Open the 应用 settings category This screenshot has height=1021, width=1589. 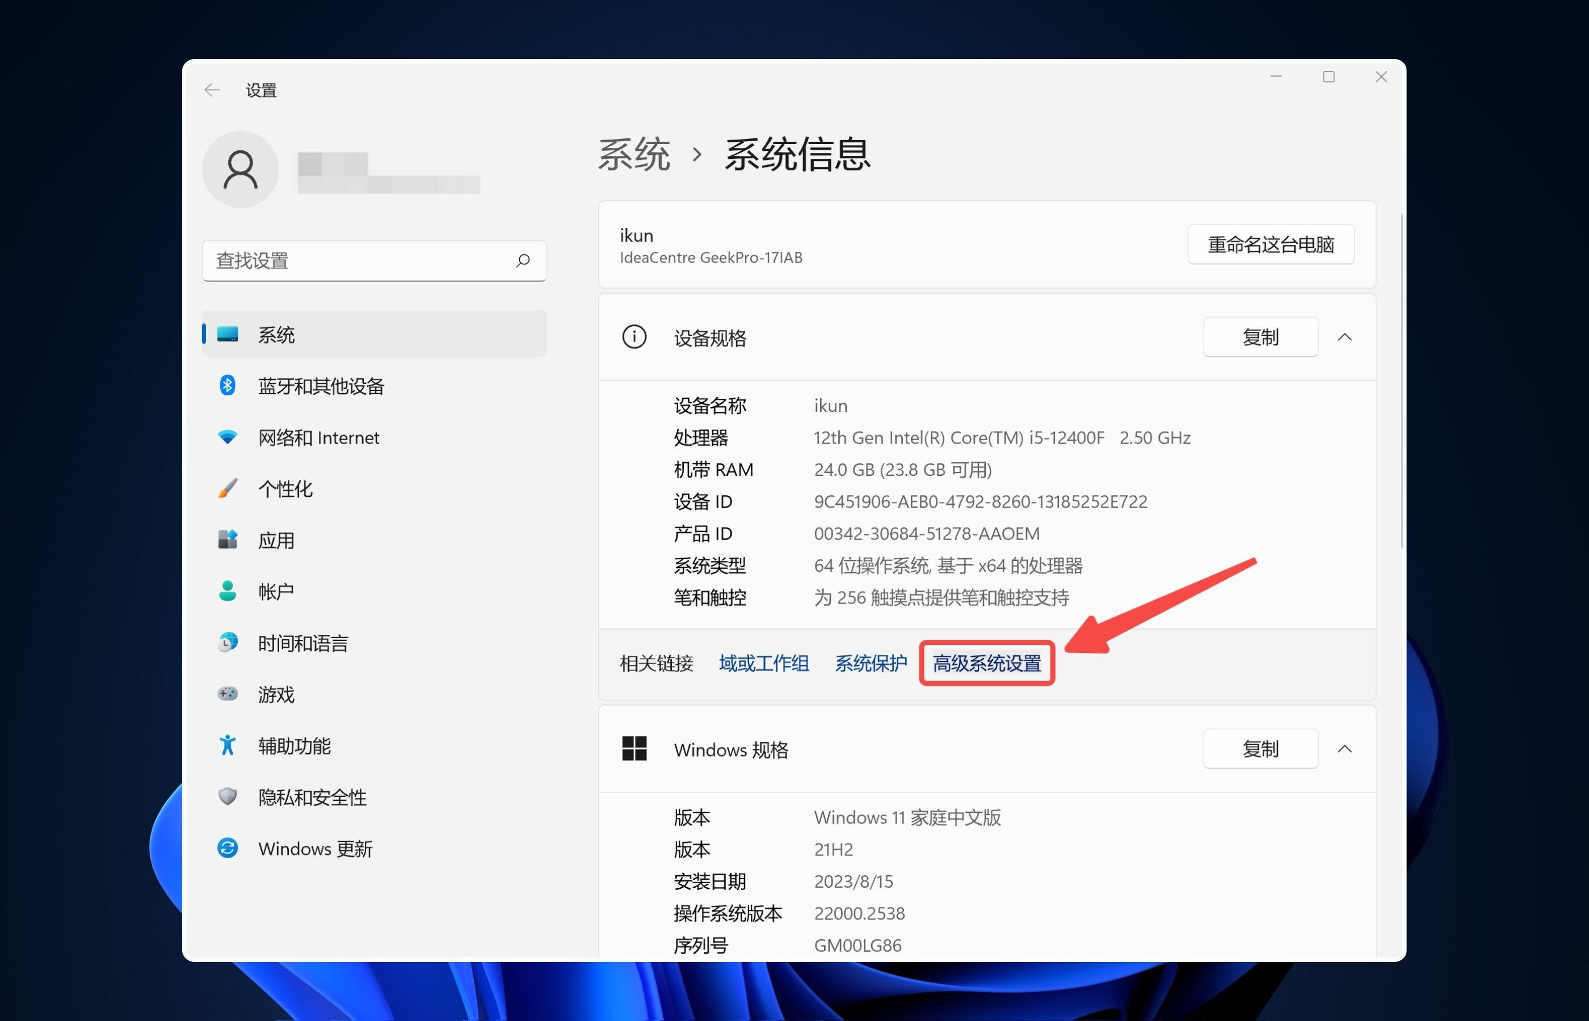375,541
